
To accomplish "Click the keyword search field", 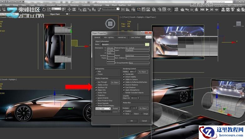I will pos(219,2).
